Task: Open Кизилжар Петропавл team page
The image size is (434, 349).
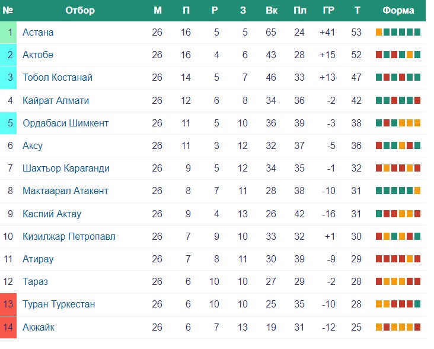Action: tap(69, 237)
